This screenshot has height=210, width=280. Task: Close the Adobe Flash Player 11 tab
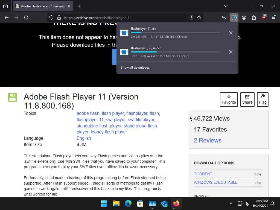pyautogui.click(x=69, y=6)
